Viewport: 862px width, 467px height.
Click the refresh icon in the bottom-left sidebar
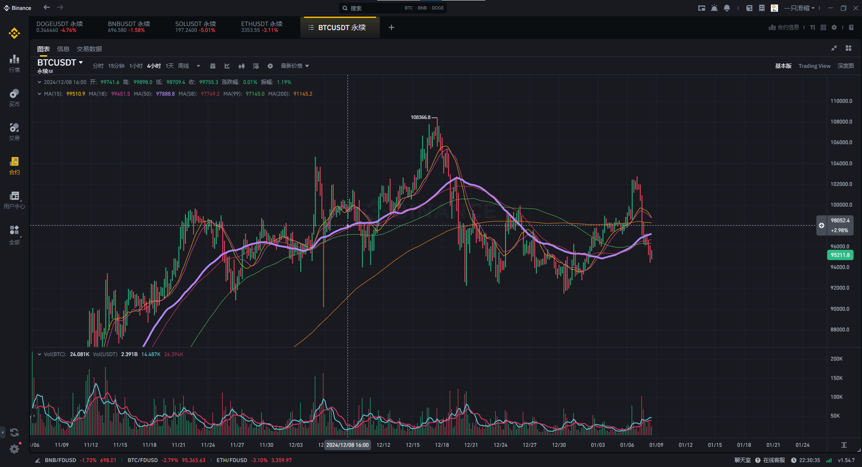[x=14, y=432]
